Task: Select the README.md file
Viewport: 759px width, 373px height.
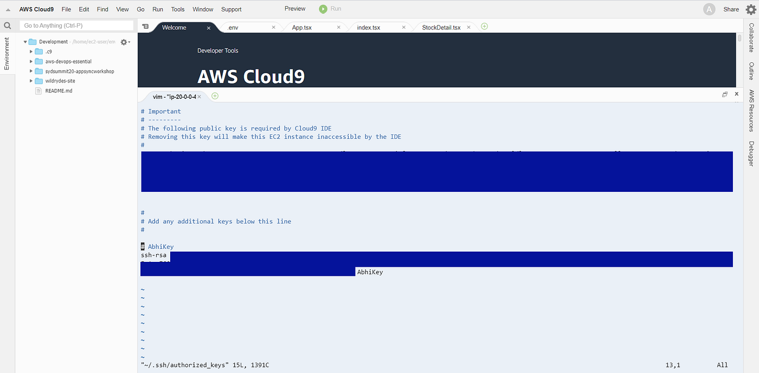Action: click(57, 91)
